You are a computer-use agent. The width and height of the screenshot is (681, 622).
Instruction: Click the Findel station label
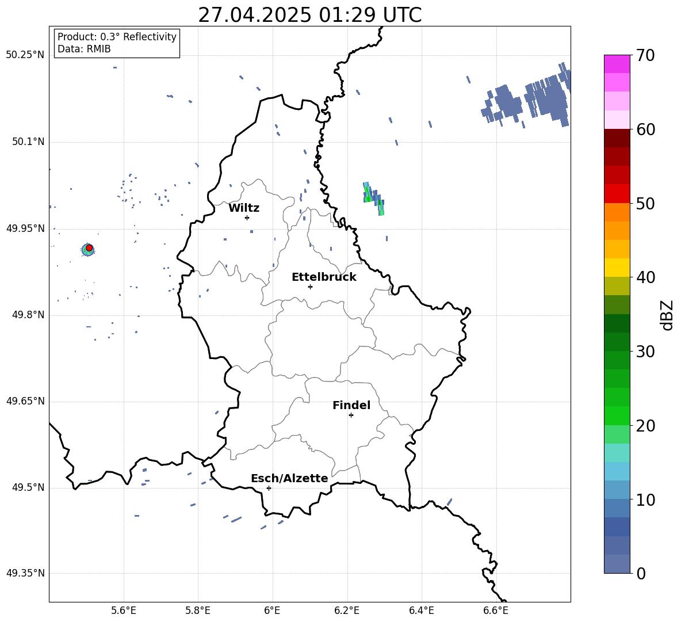click(351, 405)
